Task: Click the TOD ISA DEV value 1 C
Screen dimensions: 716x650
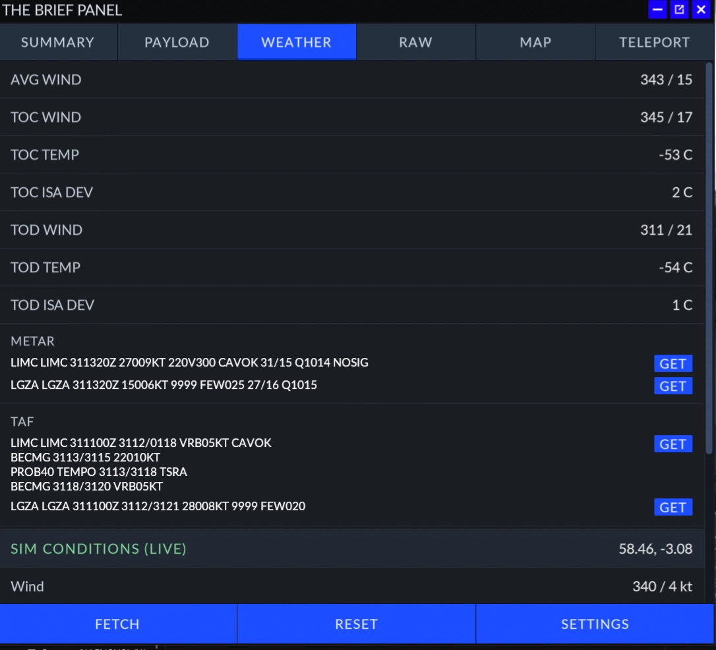Action: [x=682, y=305]
